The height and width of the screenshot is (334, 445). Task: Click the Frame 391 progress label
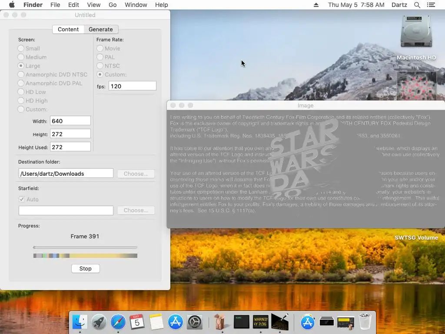pyautogui.click(x=85, y=236)
